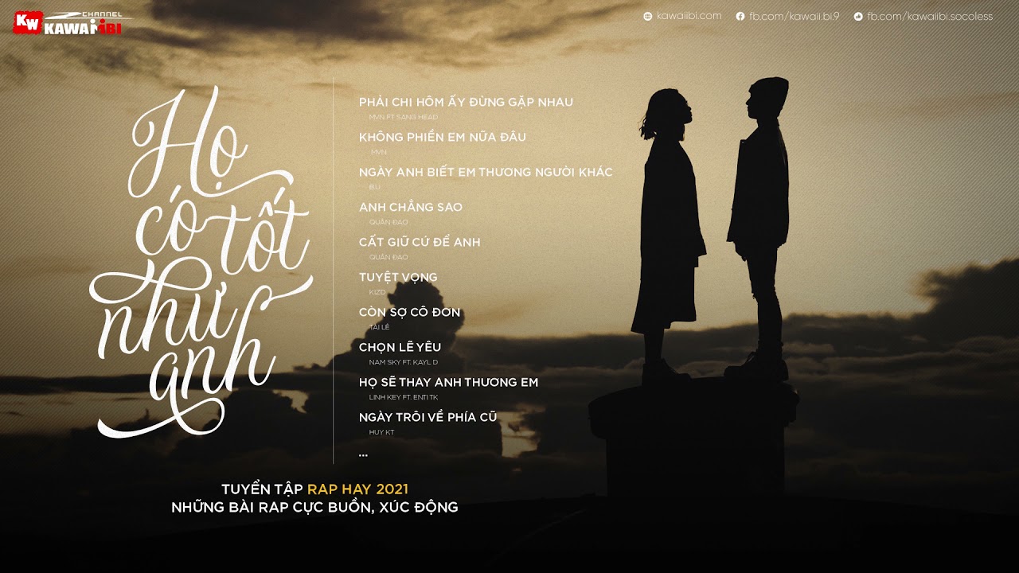Click artist name "B.U"

[x=375, y=187]
